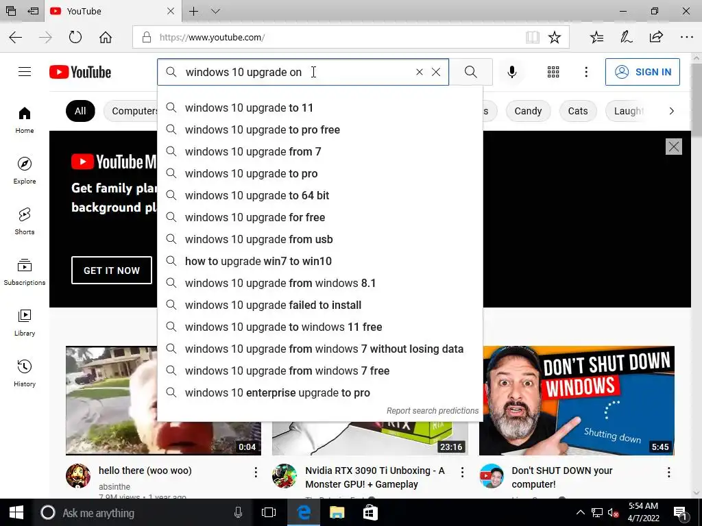Select the Candy filter chip

[528, 111]
